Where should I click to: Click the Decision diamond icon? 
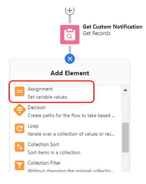click(19, 110)
